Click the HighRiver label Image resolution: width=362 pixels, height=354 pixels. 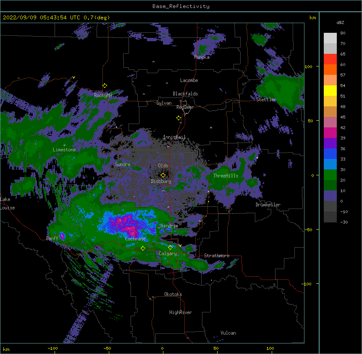181,312
